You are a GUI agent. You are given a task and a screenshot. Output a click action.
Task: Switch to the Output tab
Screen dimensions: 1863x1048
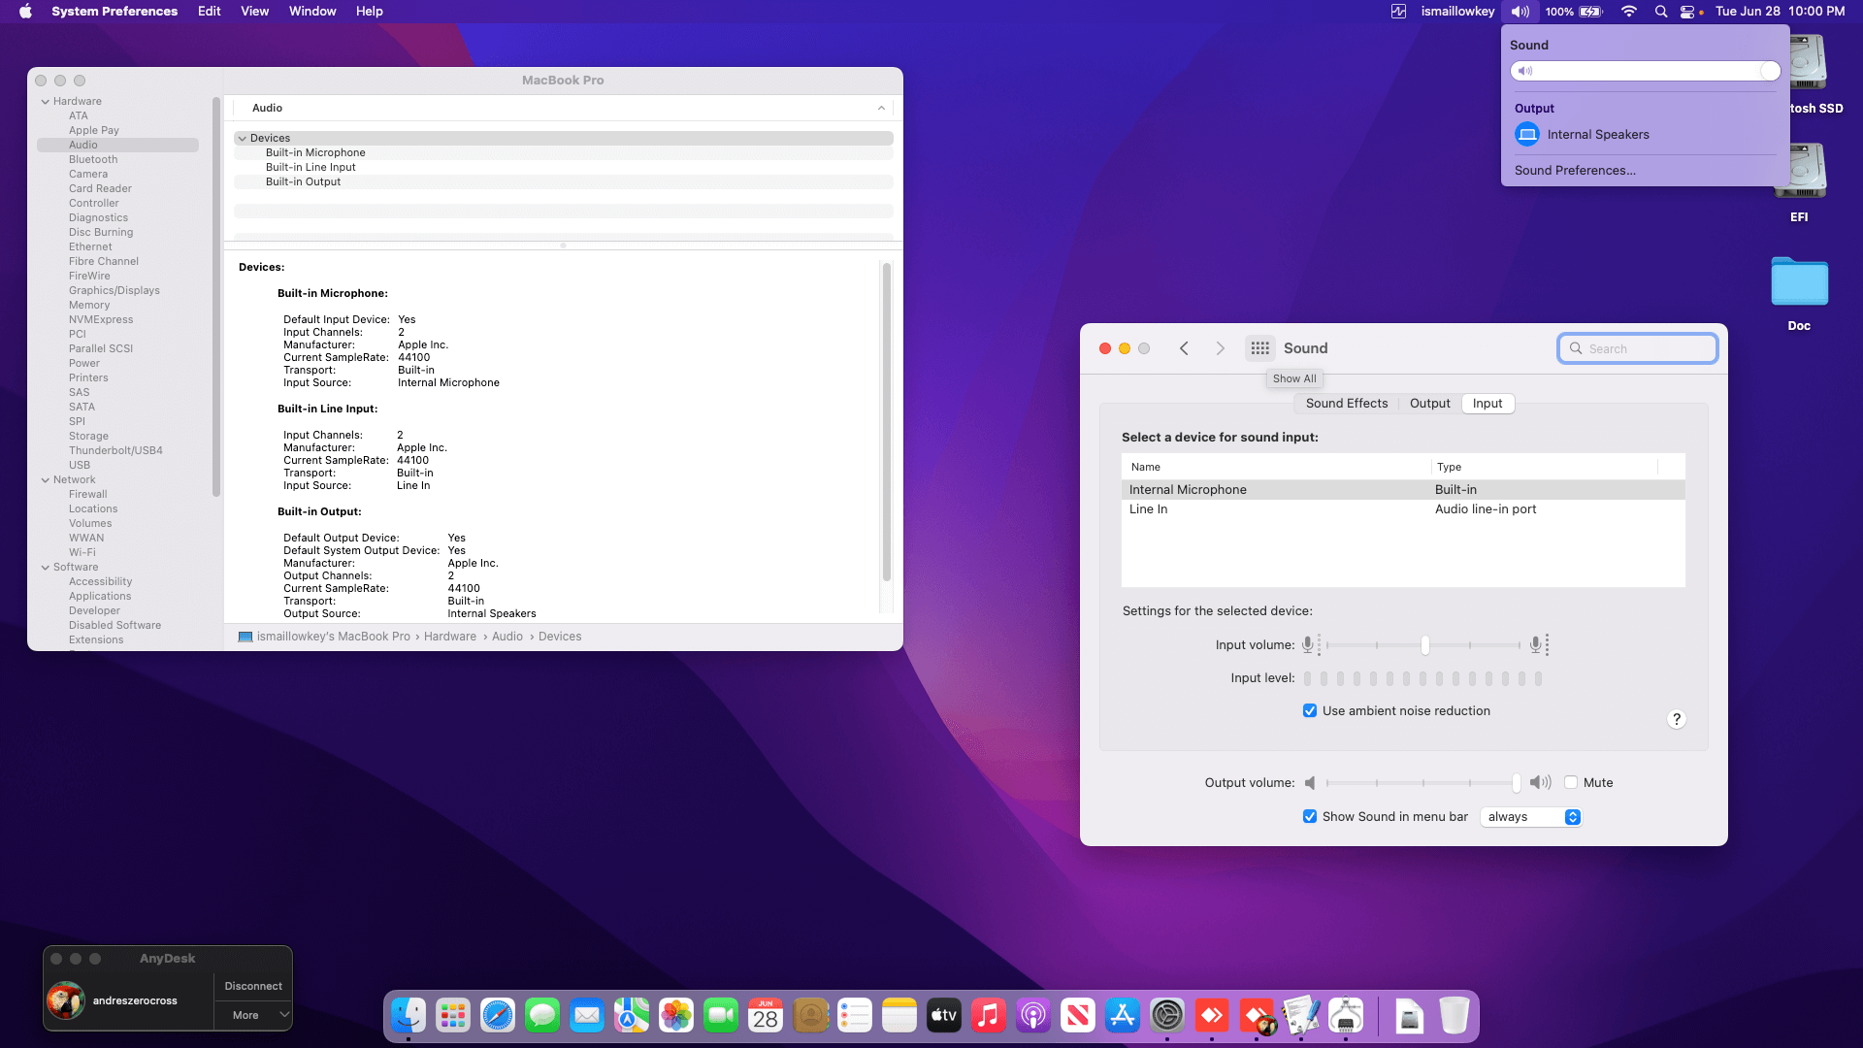coord(1430,404)
